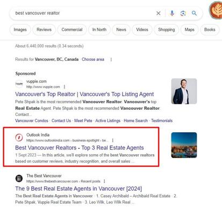222x215 pixels.
Task: Open more options next to Choose area
Action: pos(111,60)
